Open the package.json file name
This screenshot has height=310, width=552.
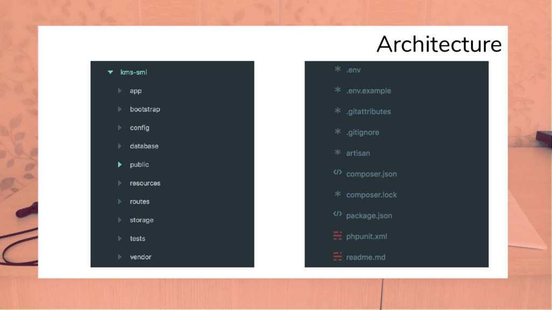click(369, 216)
